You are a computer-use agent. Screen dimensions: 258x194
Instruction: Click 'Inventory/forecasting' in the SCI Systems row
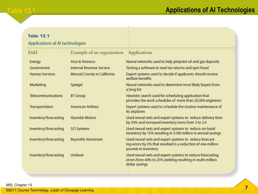pyautogui.click(x=47, y=129)
